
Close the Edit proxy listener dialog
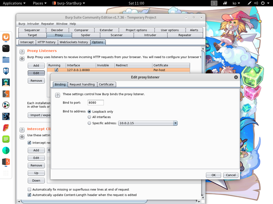click(x=236, y=77)
